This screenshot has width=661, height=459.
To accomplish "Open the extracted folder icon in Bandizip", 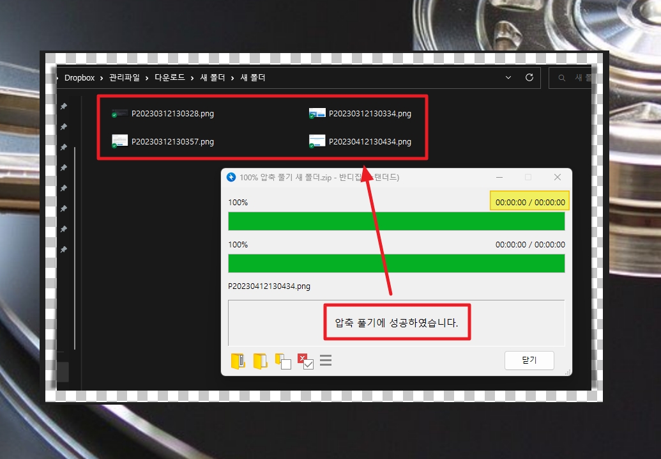I will pyautogui.click(x=260, y=361).
